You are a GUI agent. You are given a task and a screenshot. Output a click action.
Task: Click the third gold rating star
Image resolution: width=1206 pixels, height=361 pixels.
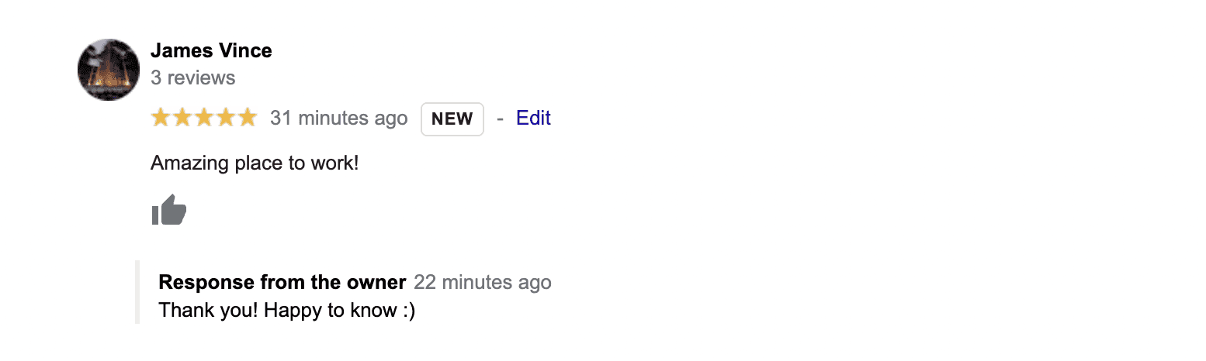204,118
